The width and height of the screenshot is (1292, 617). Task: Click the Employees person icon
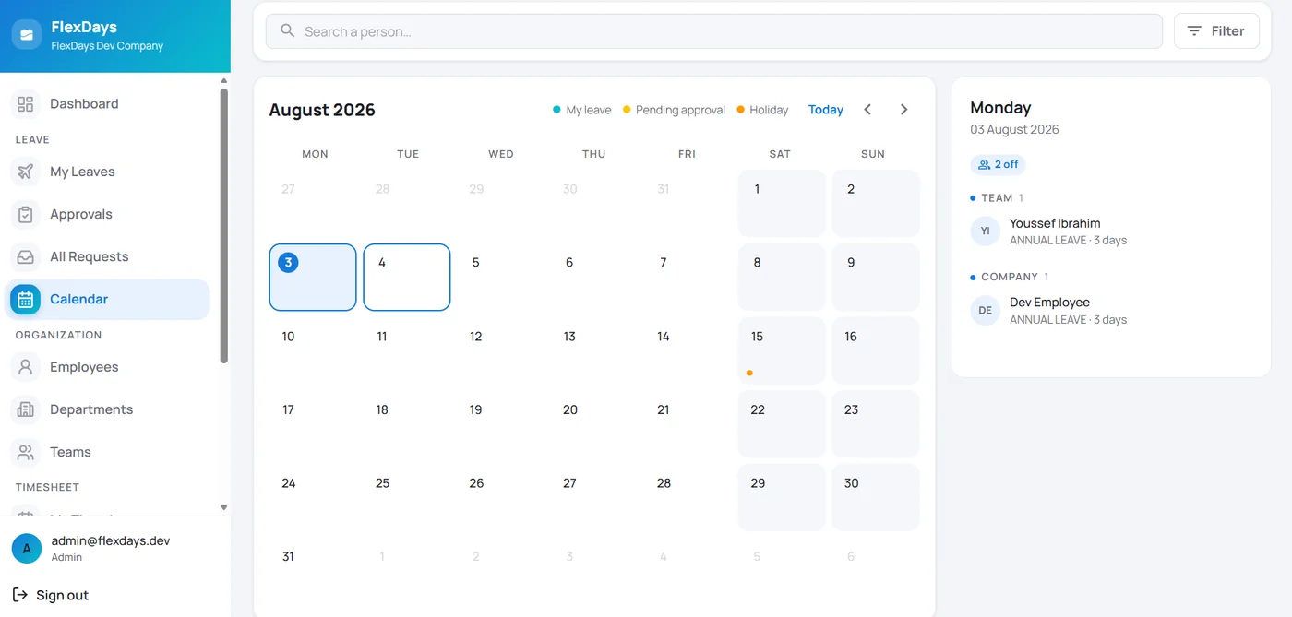26,367
